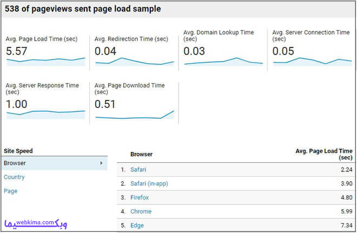This screenshot has width=357, height=233.
Task: Click the 1.00 server response value
Action: (16, 104)
